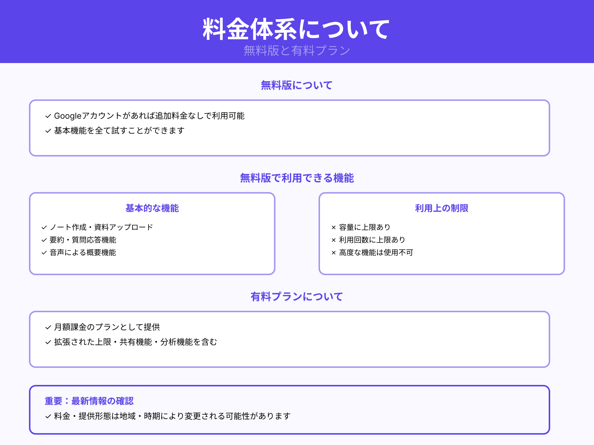Click the checkmark beside 料金・提供形態の変更注意
594x445 pixels.
(x=48, y=416)
